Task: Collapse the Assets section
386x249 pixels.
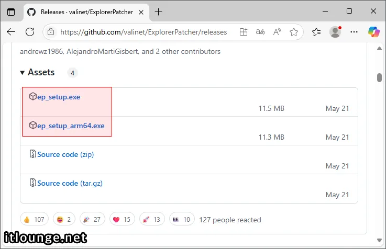Action: pos(37,72)
